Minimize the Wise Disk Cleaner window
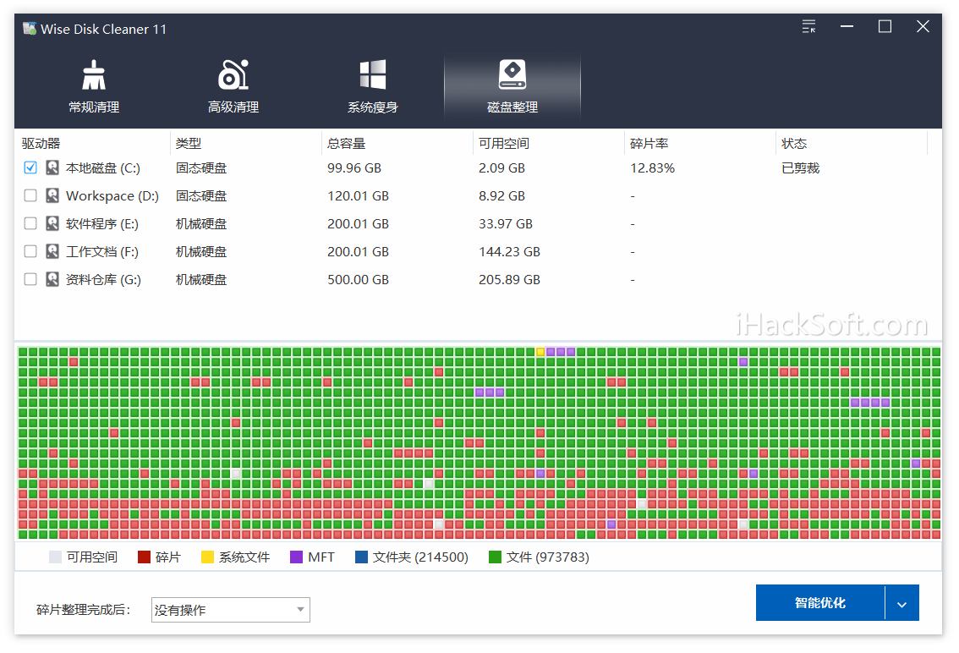 [847, 26]
